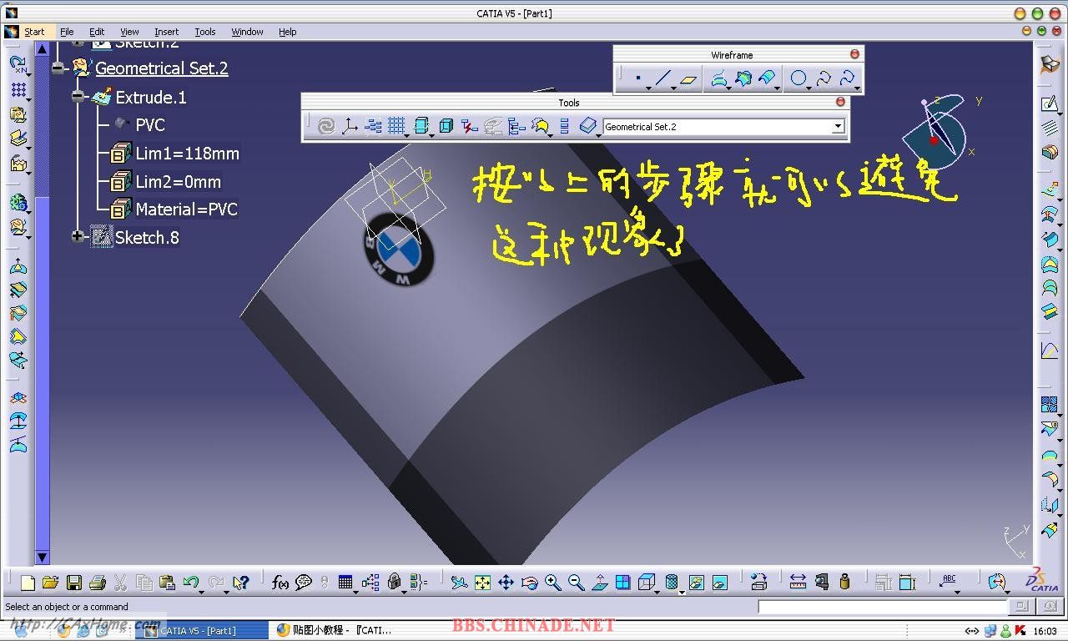The height and width of the screenshot is (641, 1068).
Task: Click the Cut scissors icon
Action: [120, 583]
